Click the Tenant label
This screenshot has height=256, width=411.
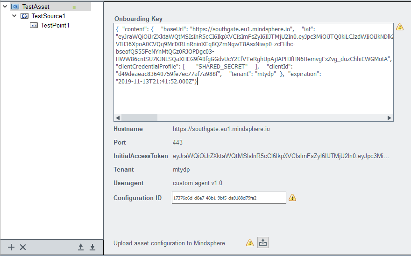[x=123, y=170]
